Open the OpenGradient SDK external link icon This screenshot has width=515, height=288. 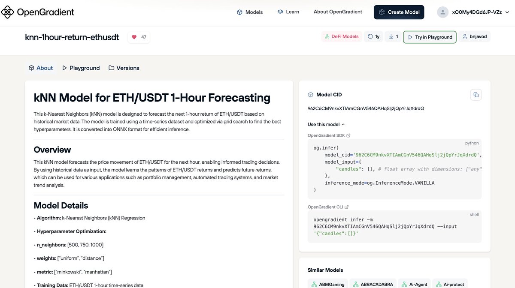pyautogui.click(x=348, y=135)
